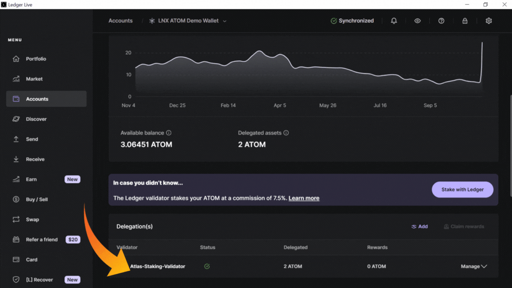Screen dimensions: 512x288
Task: Open Earn in the sidebar
Action: click(31, 180)
